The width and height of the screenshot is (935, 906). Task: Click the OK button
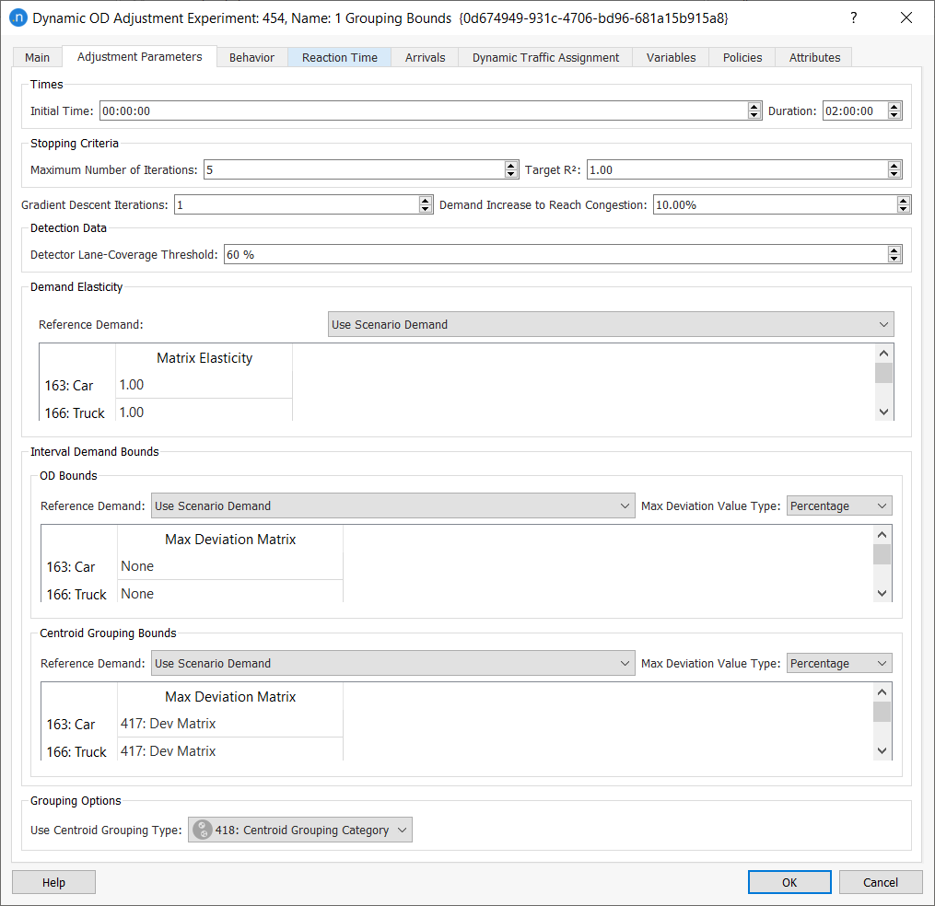[x=789, y=881]
